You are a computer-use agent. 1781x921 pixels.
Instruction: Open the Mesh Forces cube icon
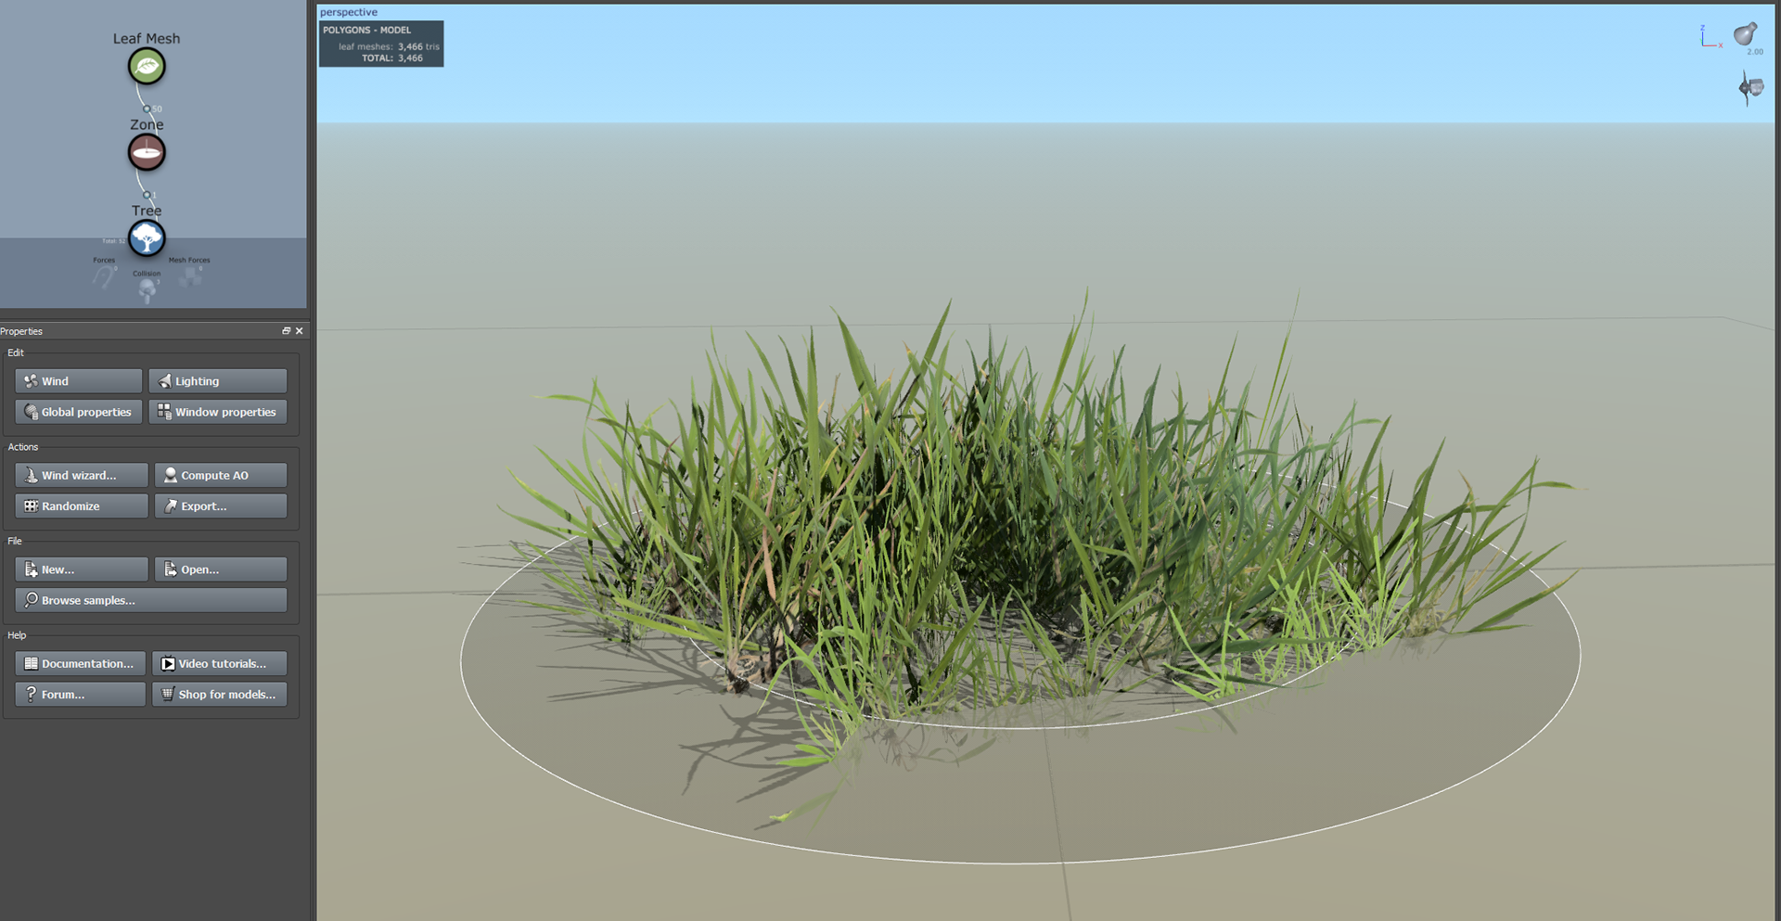(190, 275)
